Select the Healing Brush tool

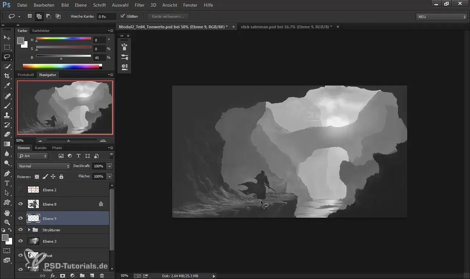click(x=7, y=96)
